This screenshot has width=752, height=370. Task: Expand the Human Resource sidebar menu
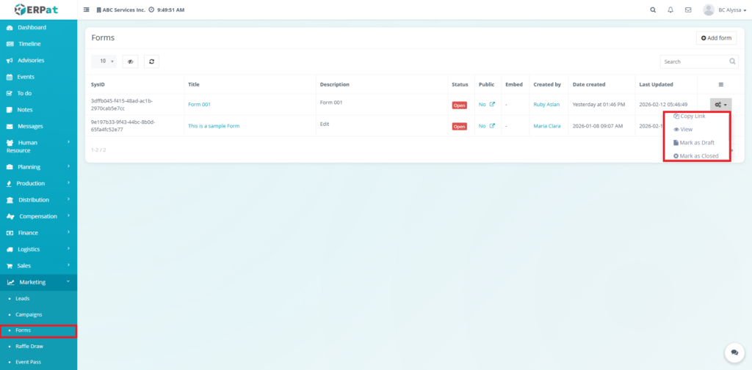click(x=38, y=147)
